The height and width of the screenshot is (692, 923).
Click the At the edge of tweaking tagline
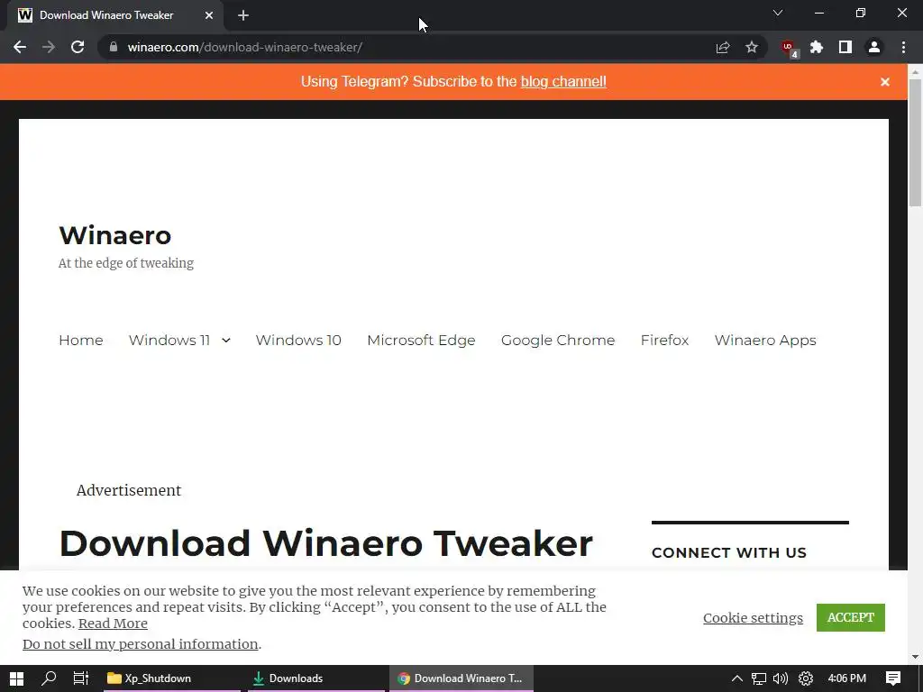[126, 263]
